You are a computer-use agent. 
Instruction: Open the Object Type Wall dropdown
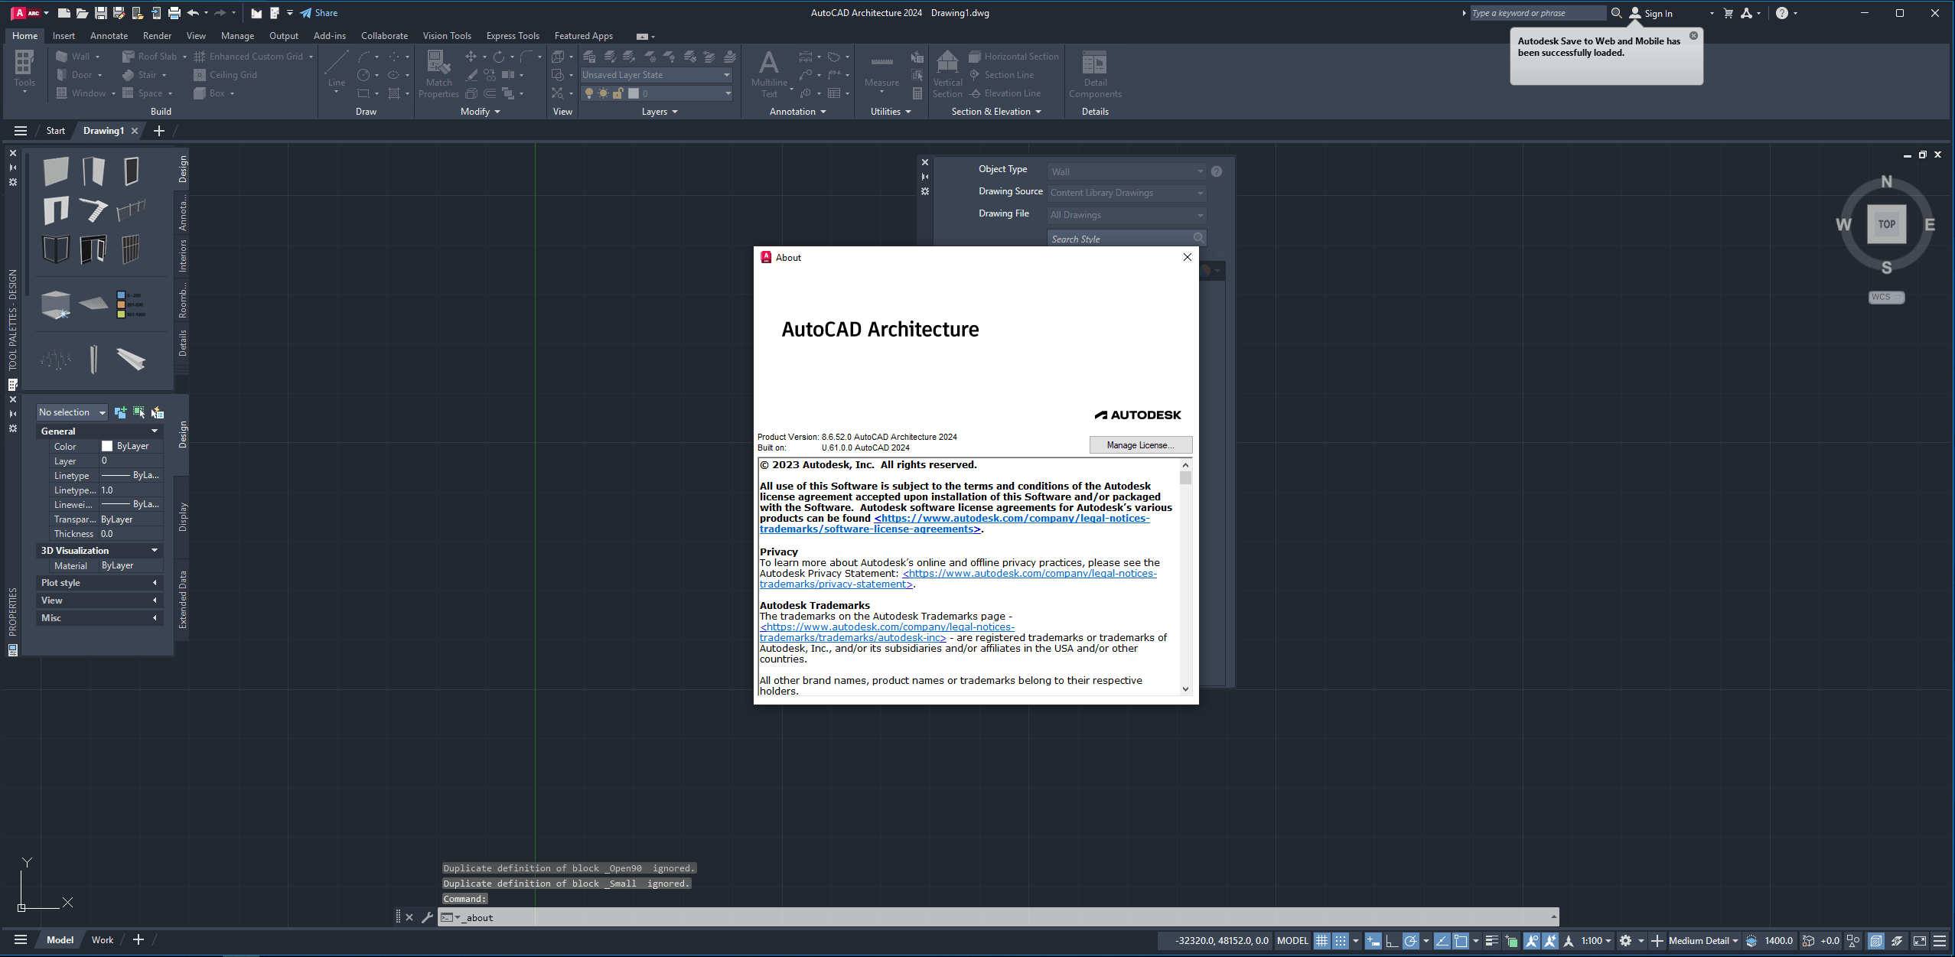[x=1126, y=171]
